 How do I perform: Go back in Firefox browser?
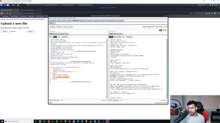2,13
